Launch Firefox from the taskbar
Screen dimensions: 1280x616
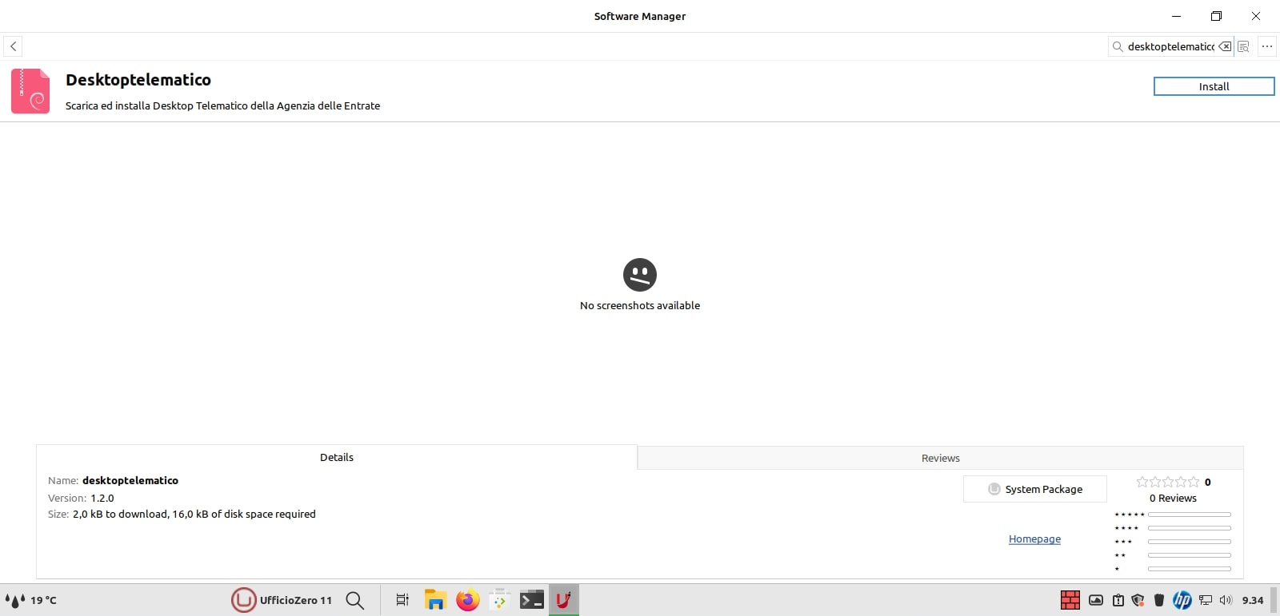coord(467,600)
